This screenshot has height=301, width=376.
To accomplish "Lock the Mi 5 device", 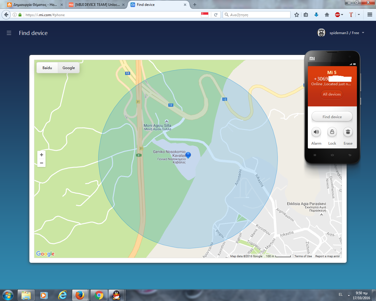I will tap(332, 132).
